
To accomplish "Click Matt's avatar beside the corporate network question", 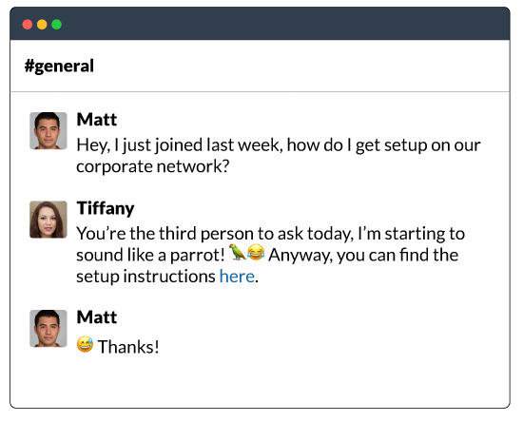I will (x=48, y=130).
